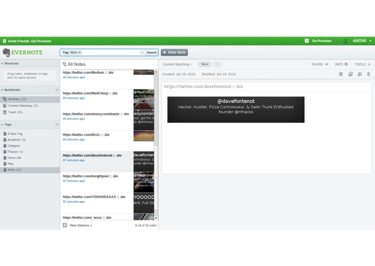Click the Work tag on the note

click(x=204, y=65)
